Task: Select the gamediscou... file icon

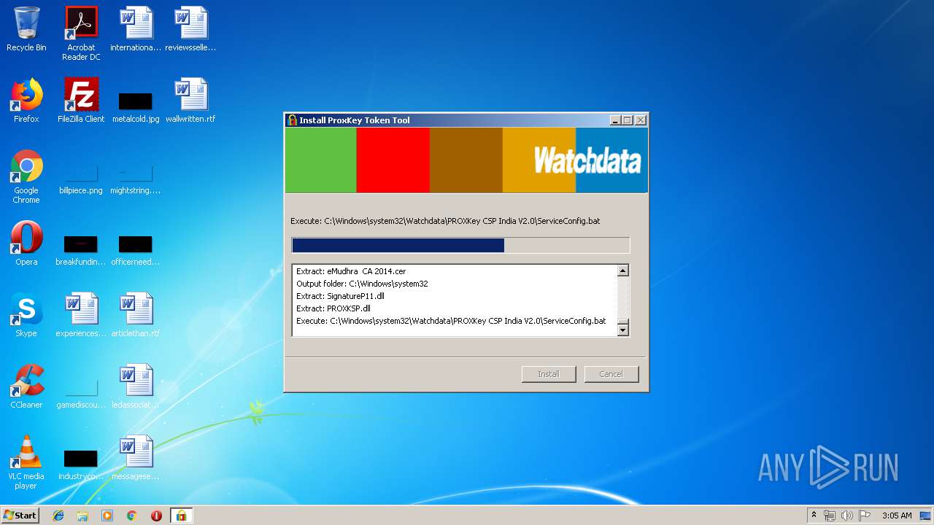Action: (81, 394)
